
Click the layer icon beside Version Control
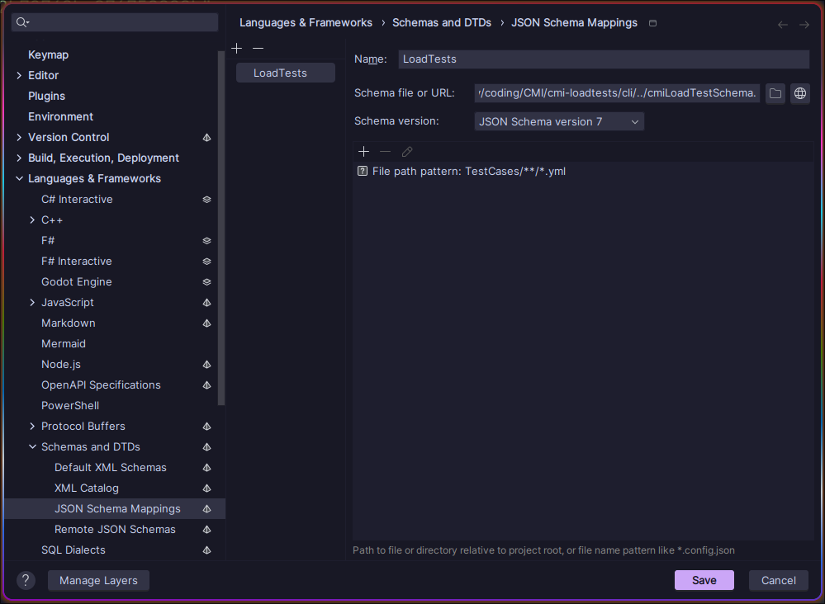[206, 138]
